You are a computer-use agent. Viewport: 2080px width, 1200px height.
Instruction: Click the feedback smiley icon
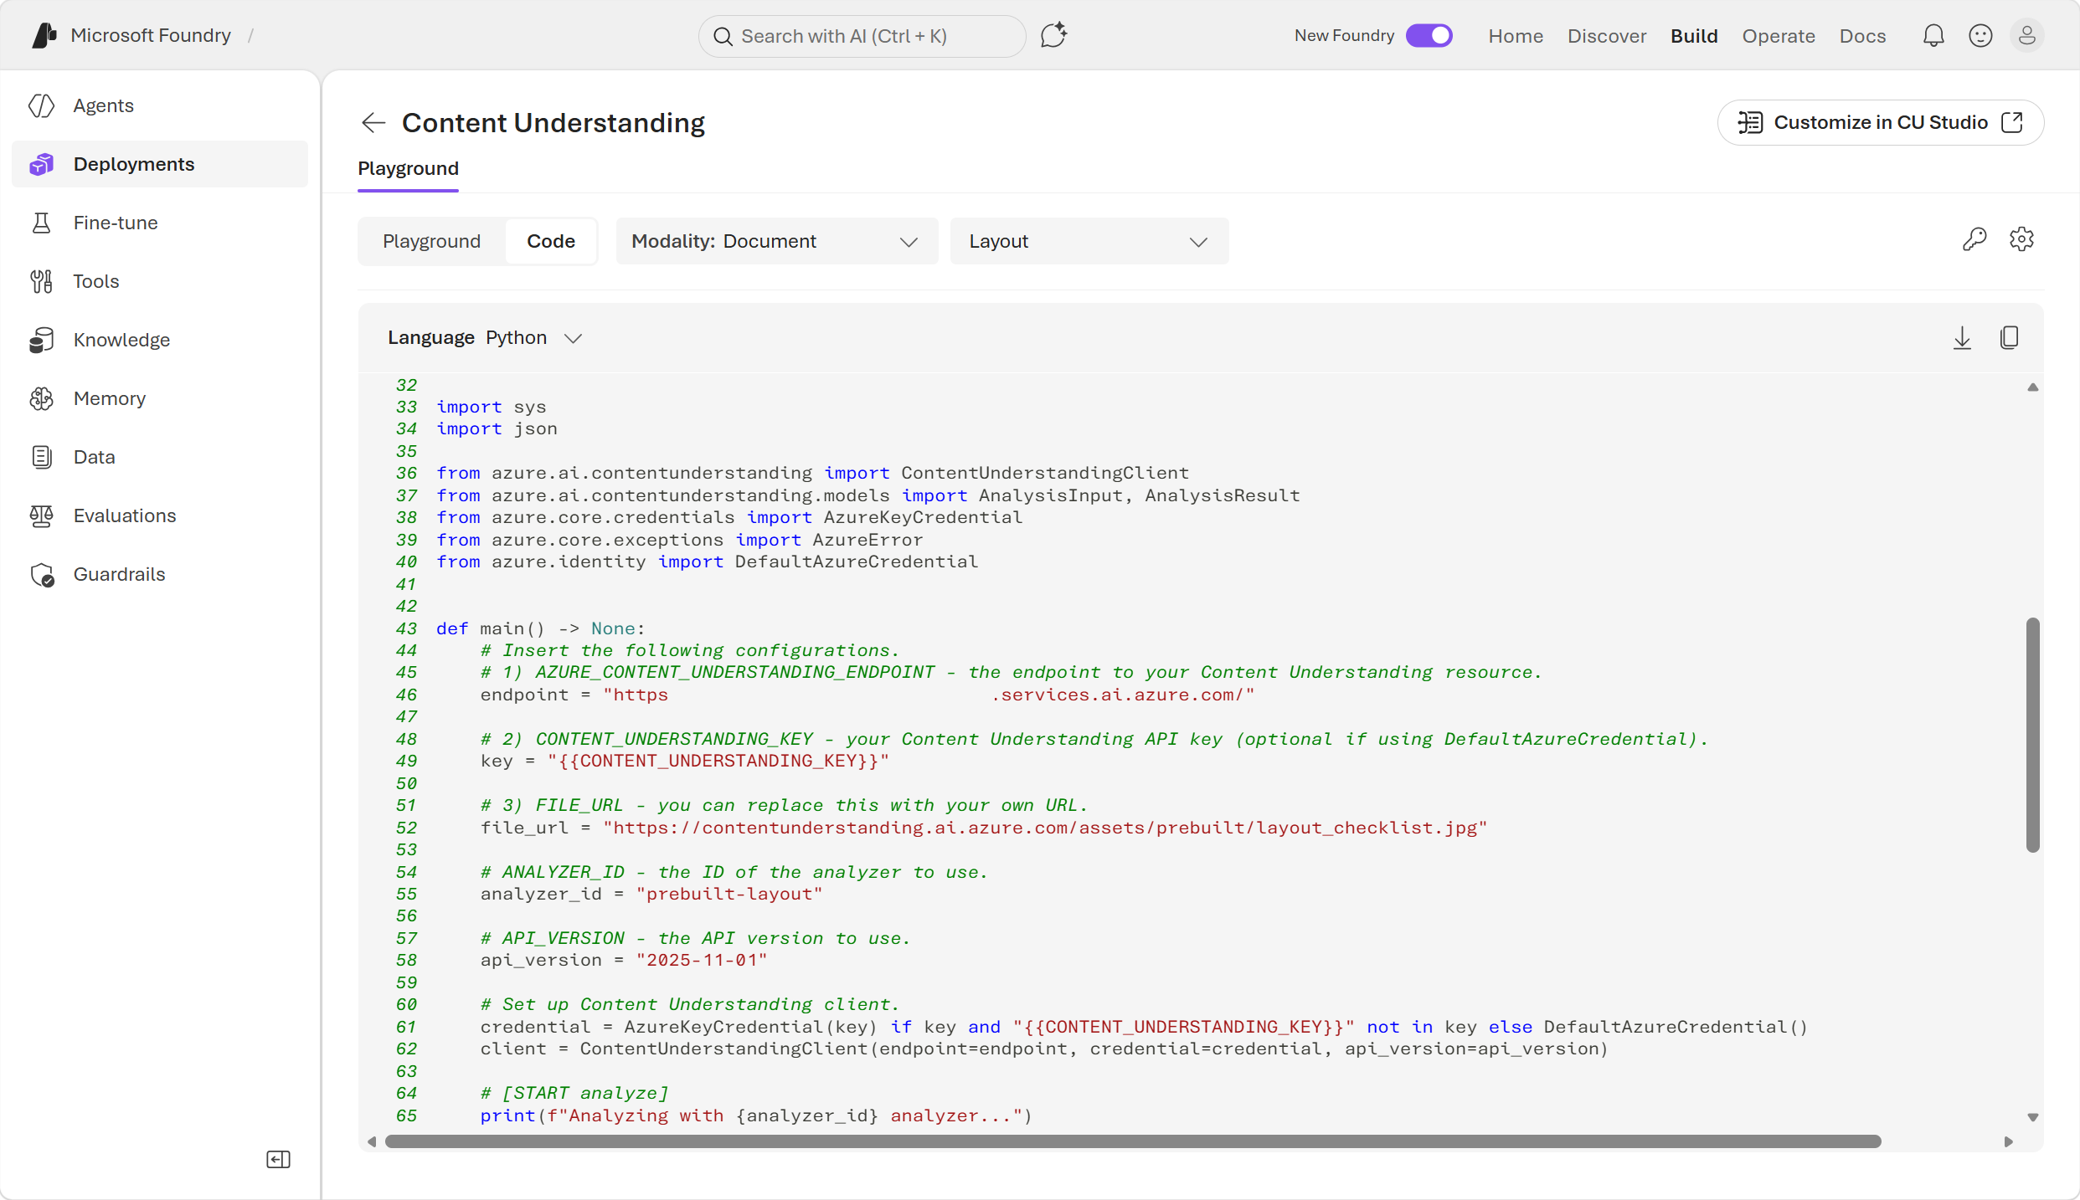point(1980,36)
